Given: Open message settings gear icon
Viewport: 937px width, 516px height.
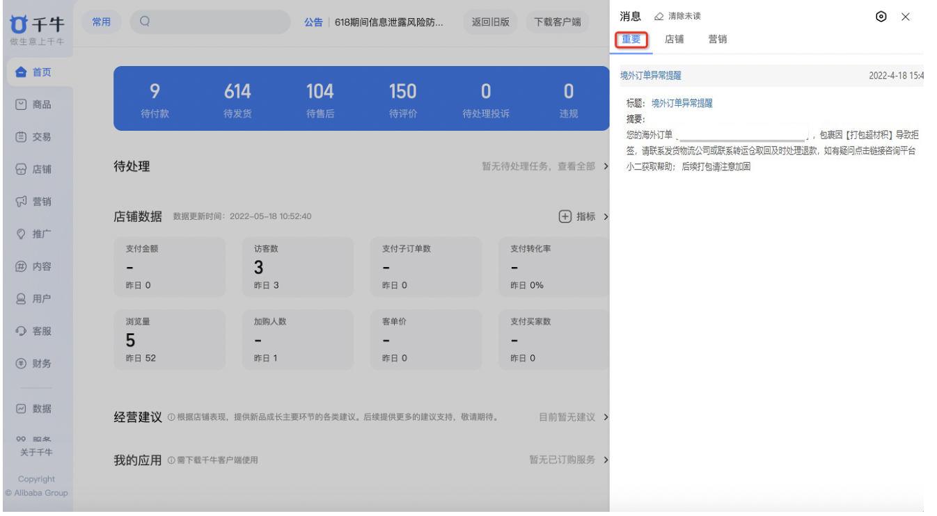Looking at the screenshot, I should coord(881,17).
